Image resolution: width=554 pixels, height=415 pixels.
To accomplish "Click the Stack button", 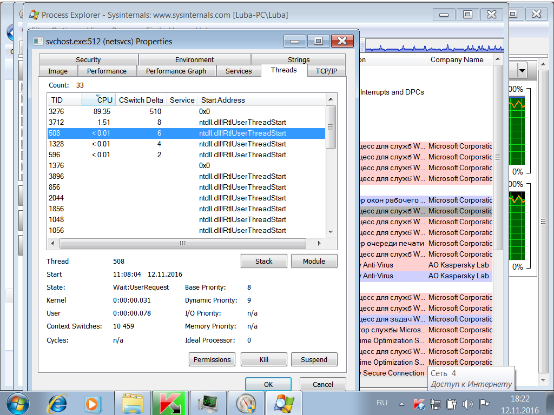I will point(264,261).
